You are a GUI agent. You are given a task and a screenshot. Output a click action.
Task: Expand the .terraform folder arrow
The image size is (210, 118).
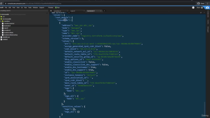pos(1,21)
